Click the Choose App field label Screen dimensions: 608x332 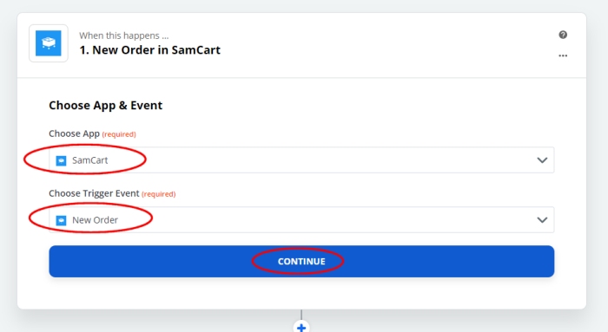[74, 133]
